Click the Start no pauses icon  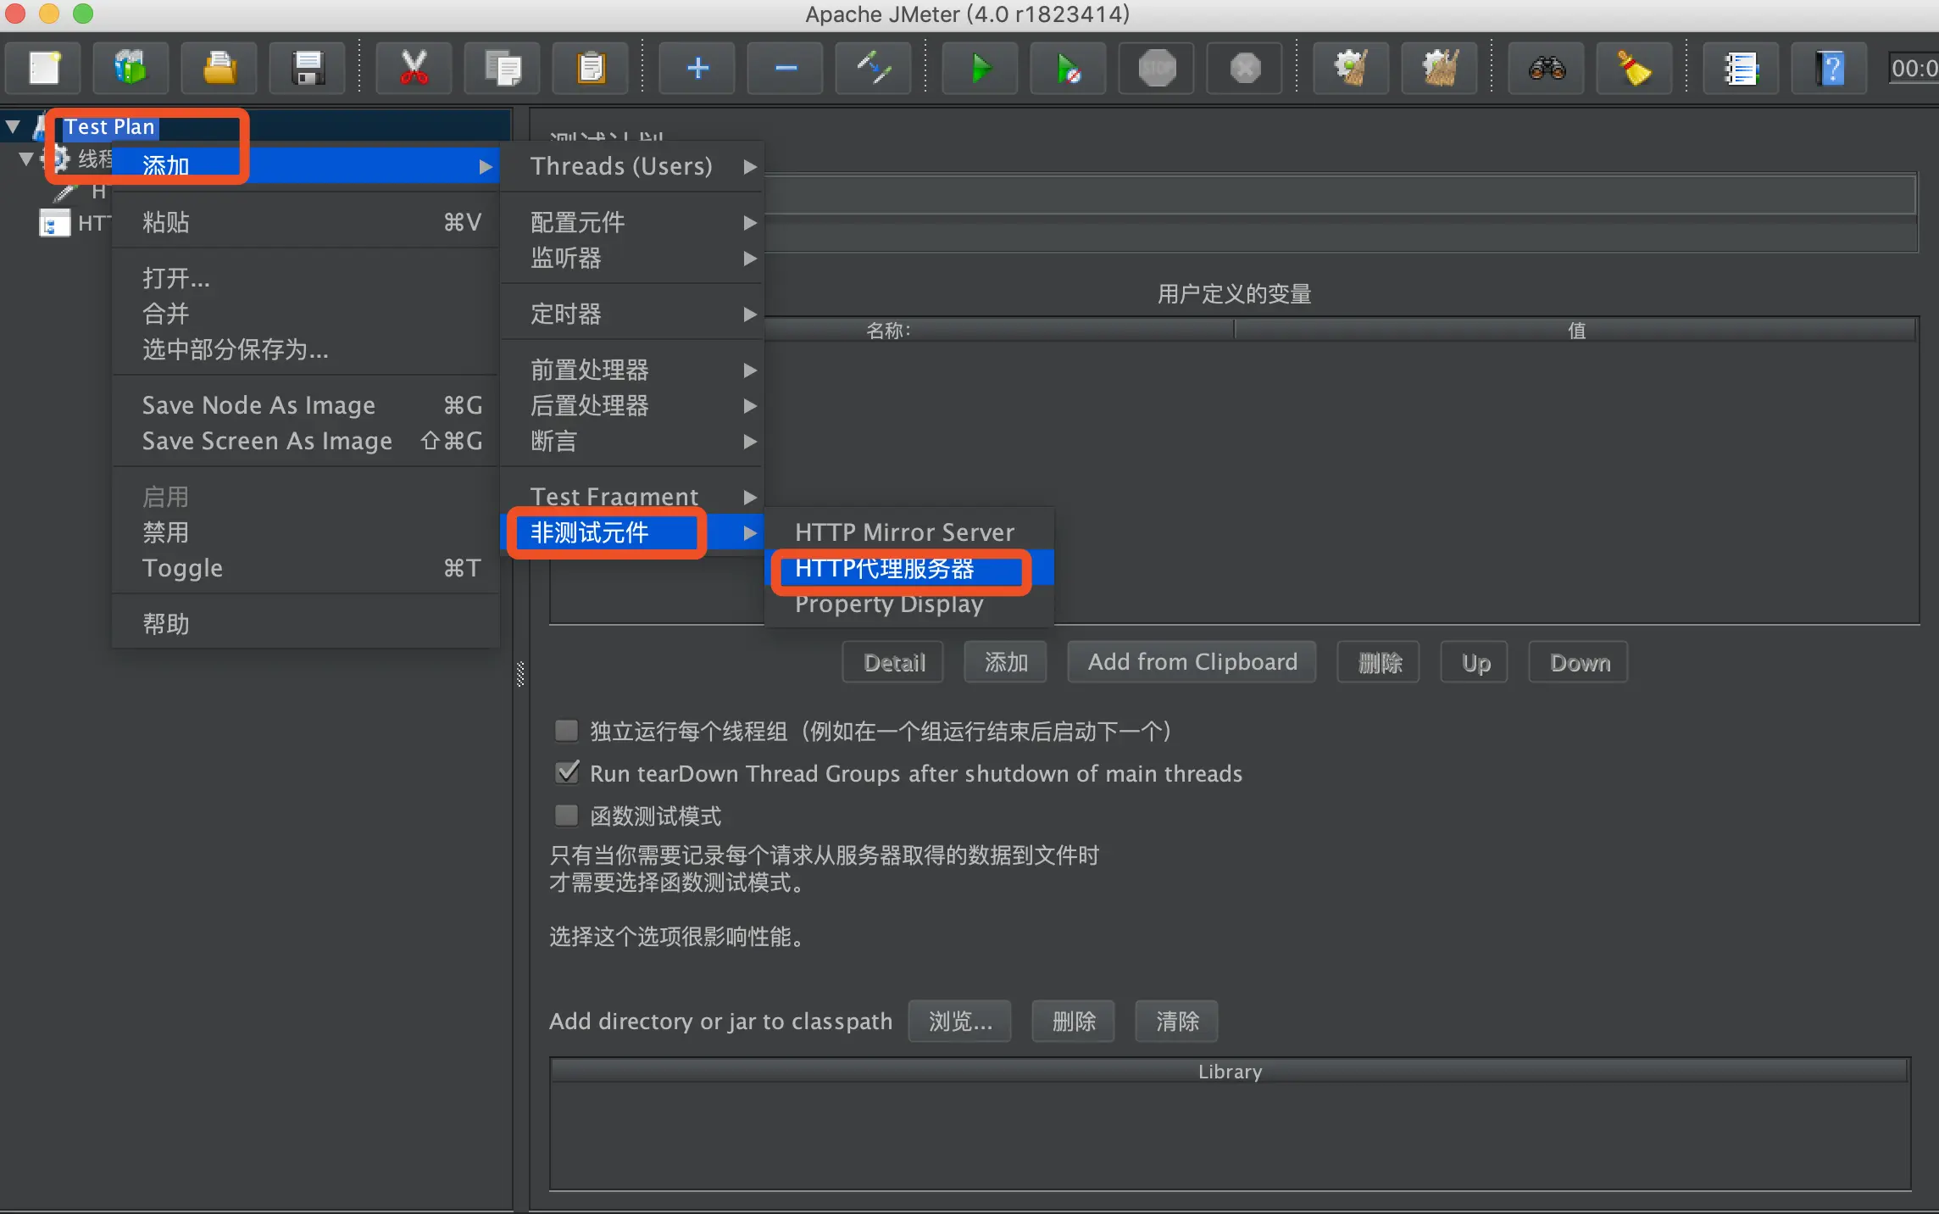1069,68
